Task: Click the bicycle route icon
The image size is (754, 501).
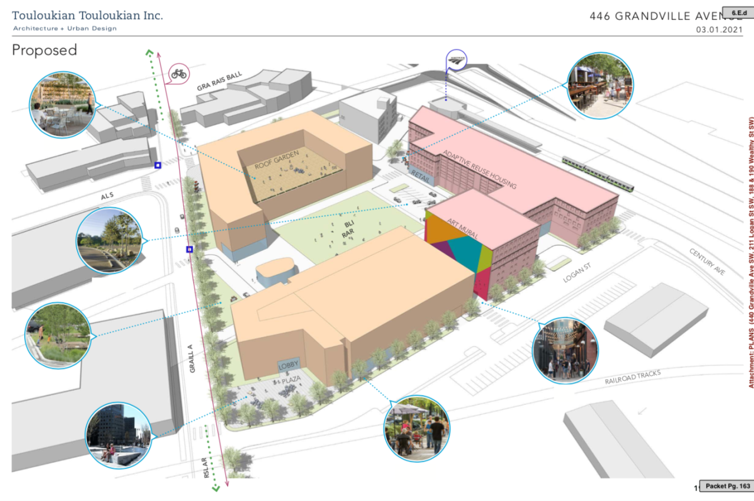Action: [178, 74]
